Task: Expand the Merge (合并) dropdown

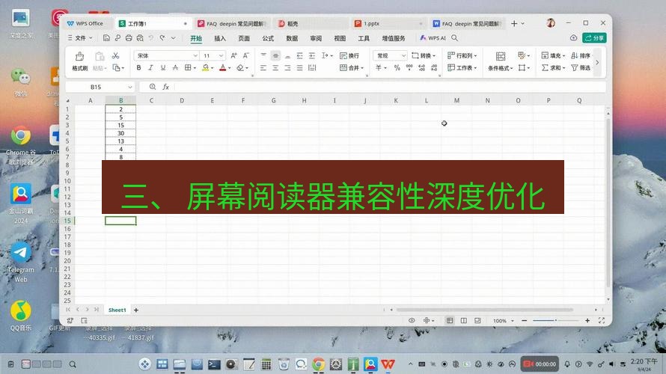Action: (x=362, y=68)
